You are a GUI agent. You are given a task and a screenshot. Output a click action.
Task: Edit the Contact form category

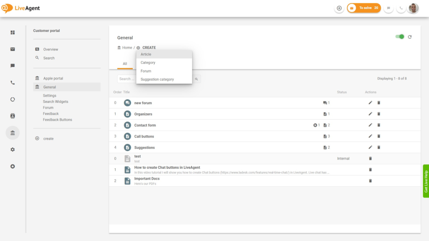point(370,125)
